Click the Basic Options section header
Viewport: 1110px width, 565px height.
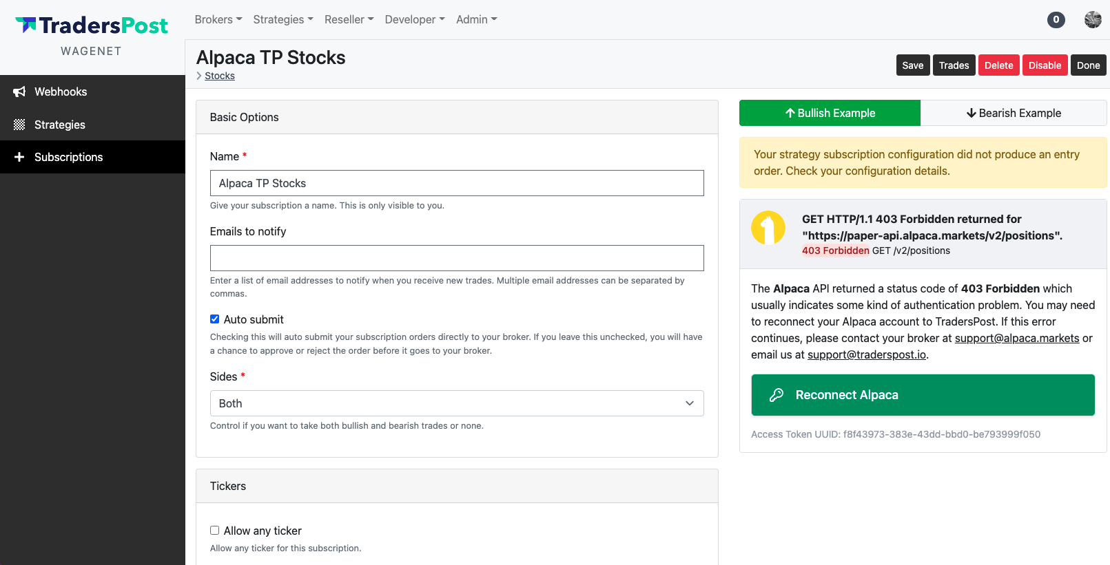(457, 117)
